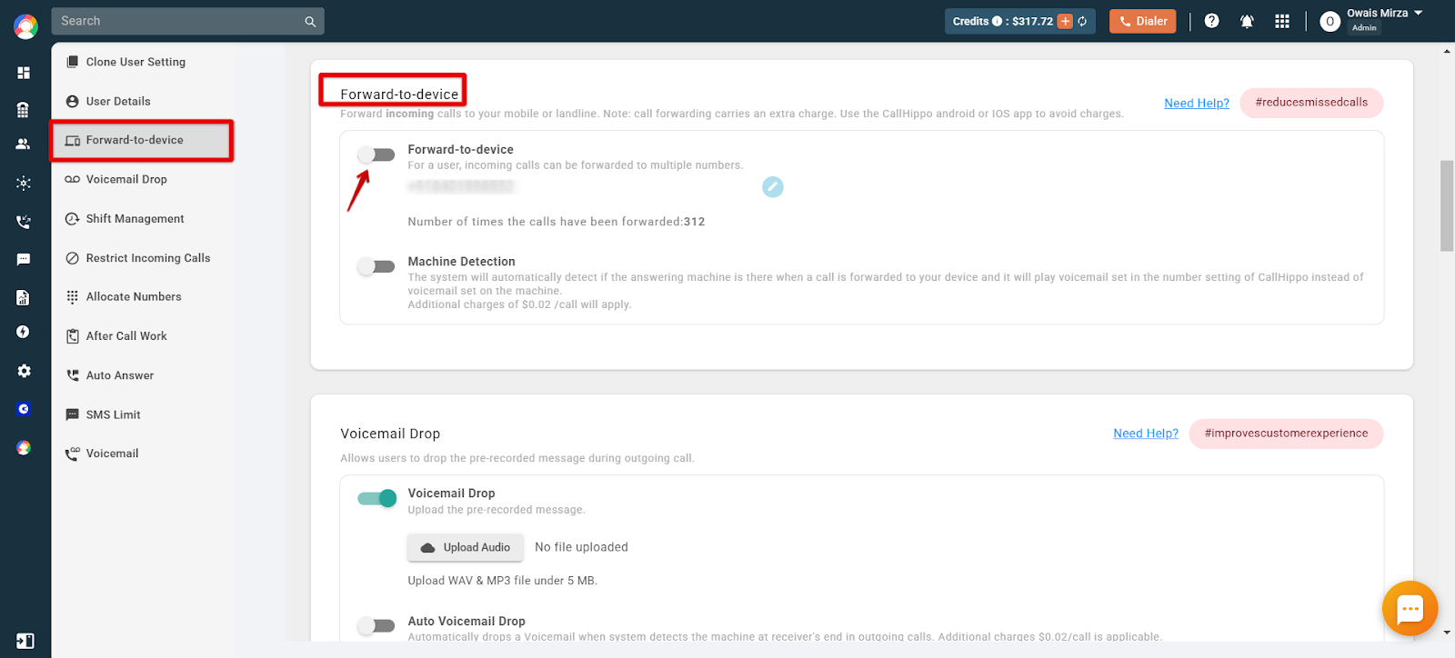Open the settings gear icon in left rail
Image resolution: width=1455 pixels, height=658 pixels.
[x=24, y=371]
